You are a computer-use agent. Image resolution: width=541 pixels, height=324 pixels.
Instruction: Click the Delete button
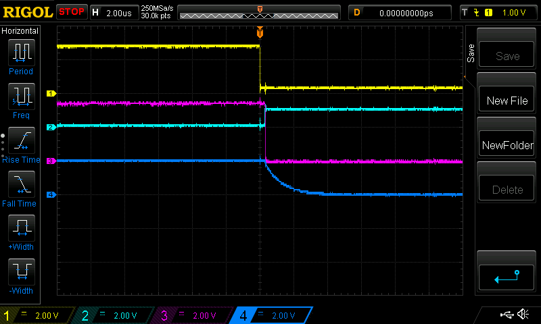tap(506, 188)
